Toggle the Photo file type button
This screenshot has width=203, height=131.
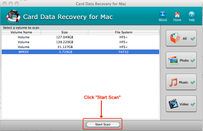tap(181, 60)
